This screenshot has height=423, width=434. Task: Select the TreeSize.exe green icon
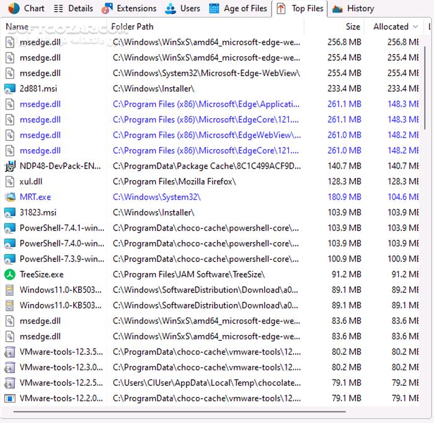[10, 274]
